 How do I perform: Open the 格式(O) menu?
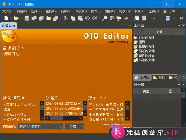81,11
